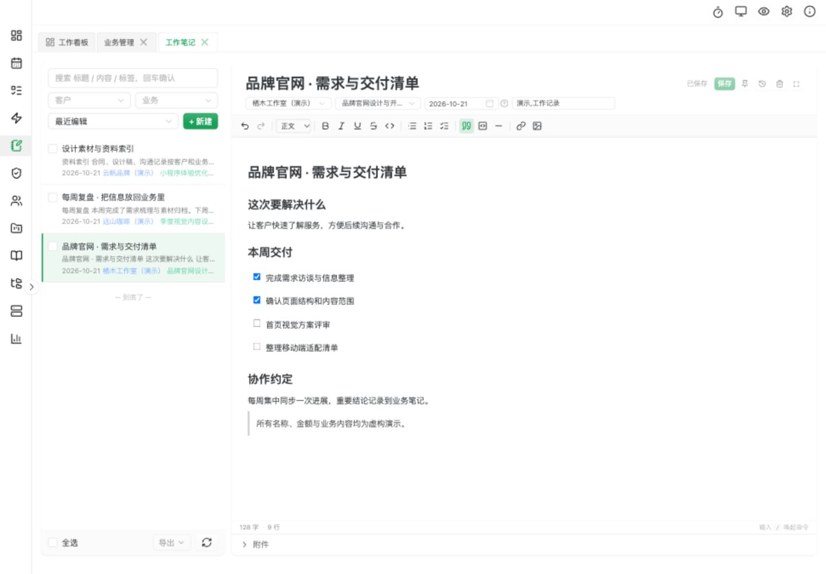Open the 业务 filter dropdown
The image size is (826, 574).
tap(176, 100)
